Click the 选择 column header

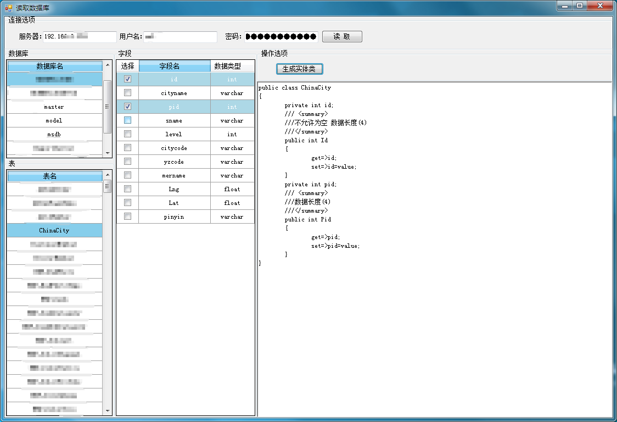tap(127, 66)
